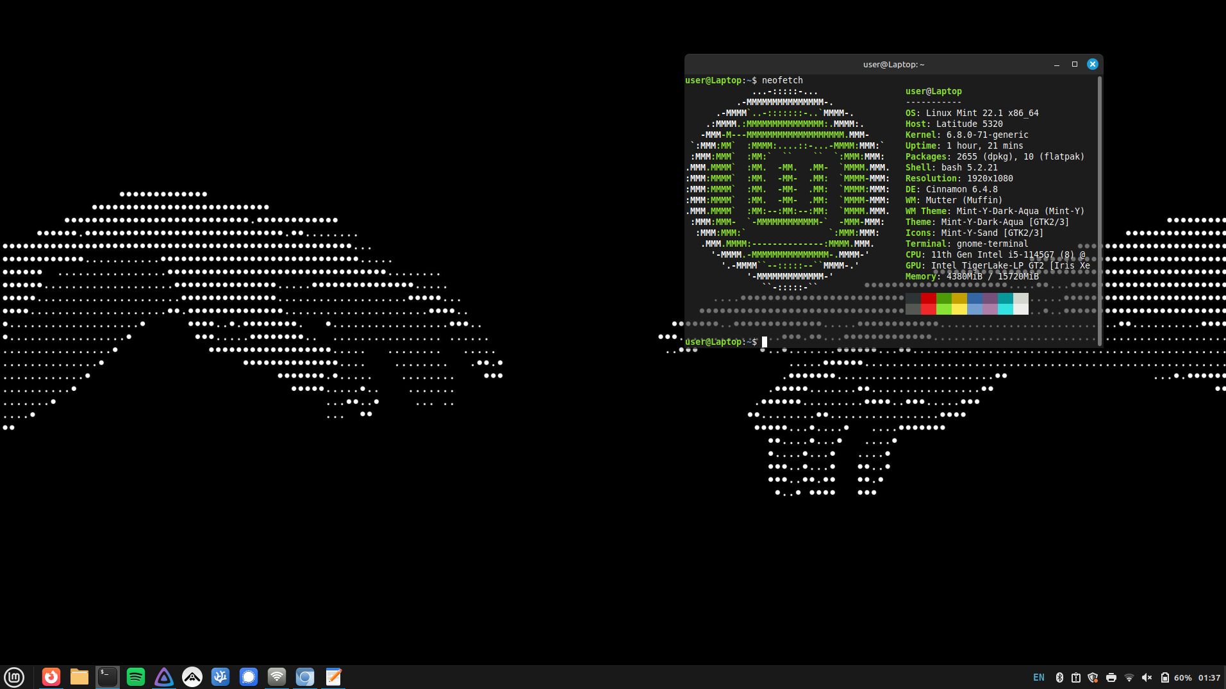Open the network Wi-Fi tray icon
This screenshot has width=1226, height=689.
click(x=1129, y=677)
